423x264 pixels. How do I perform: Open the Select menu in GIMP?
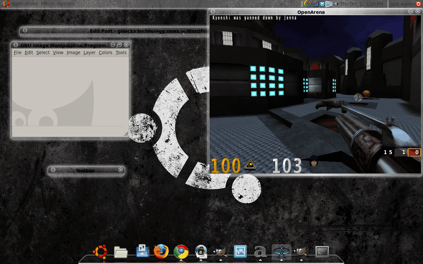tap(43, 52)
